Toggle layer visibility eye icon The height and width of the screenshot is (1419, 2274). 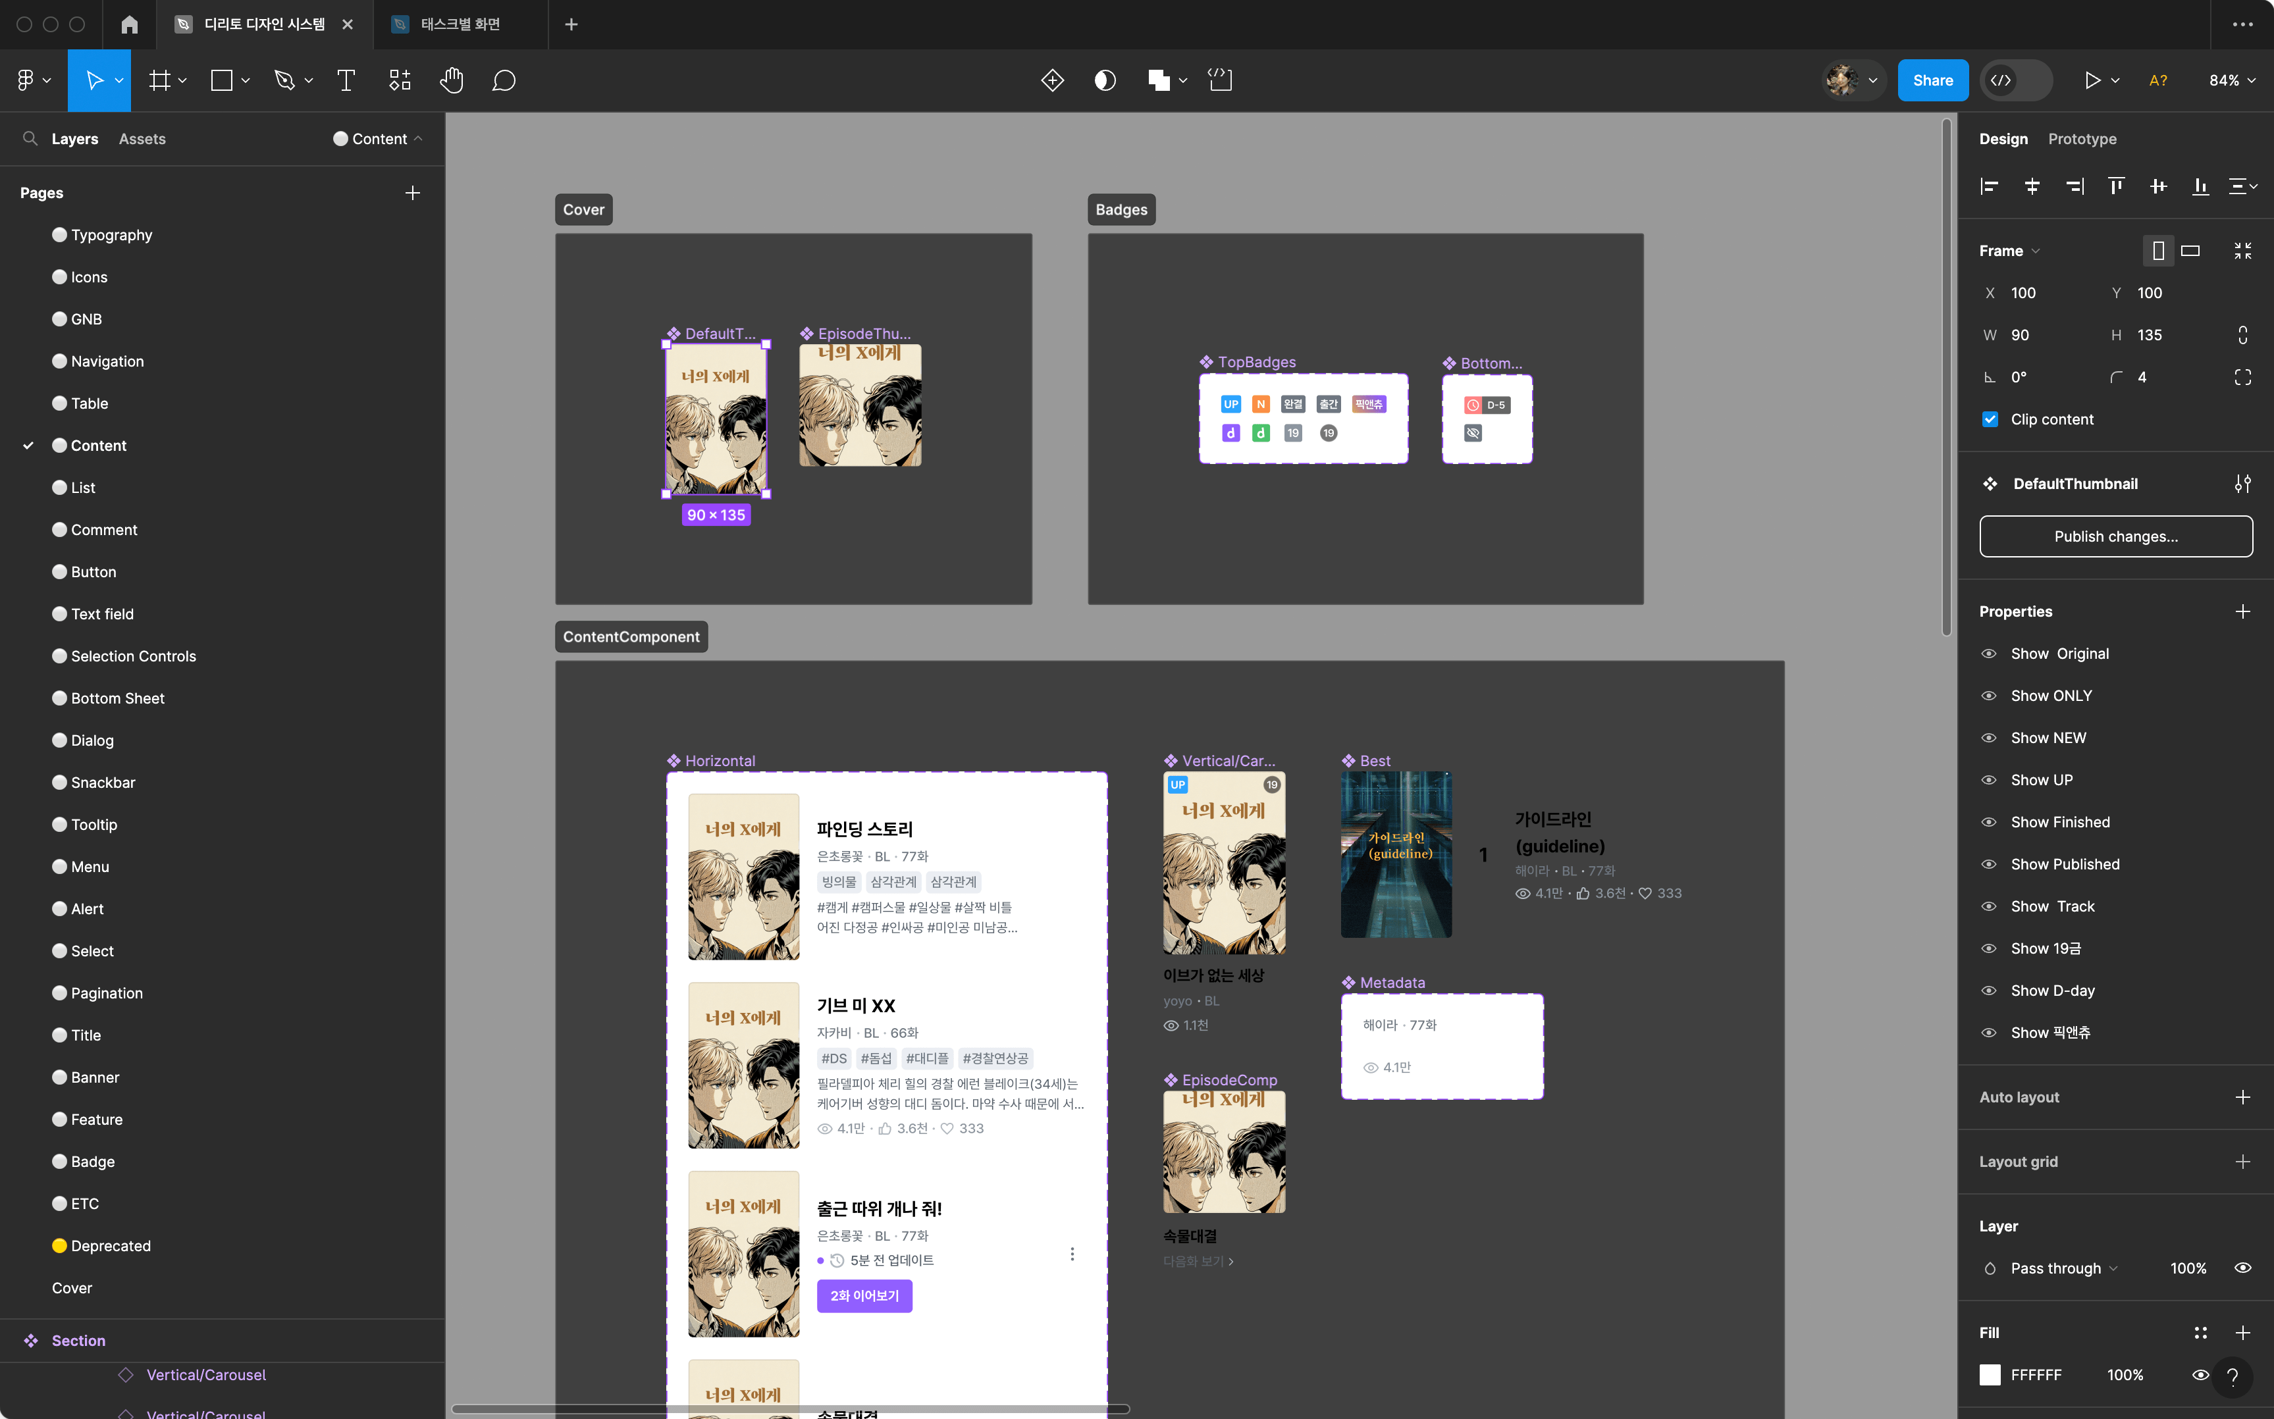(x=2242, y=1268)
